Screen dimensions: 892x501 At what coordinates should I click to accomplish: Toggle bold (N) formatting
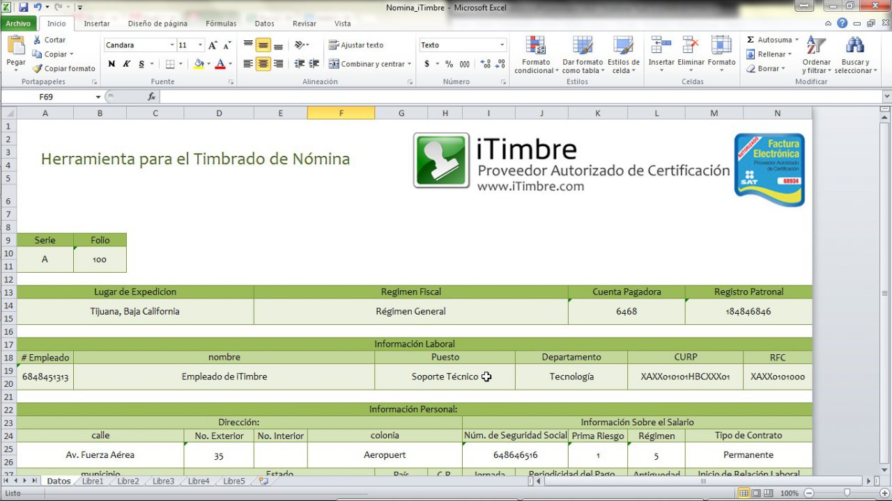point(111,64)
